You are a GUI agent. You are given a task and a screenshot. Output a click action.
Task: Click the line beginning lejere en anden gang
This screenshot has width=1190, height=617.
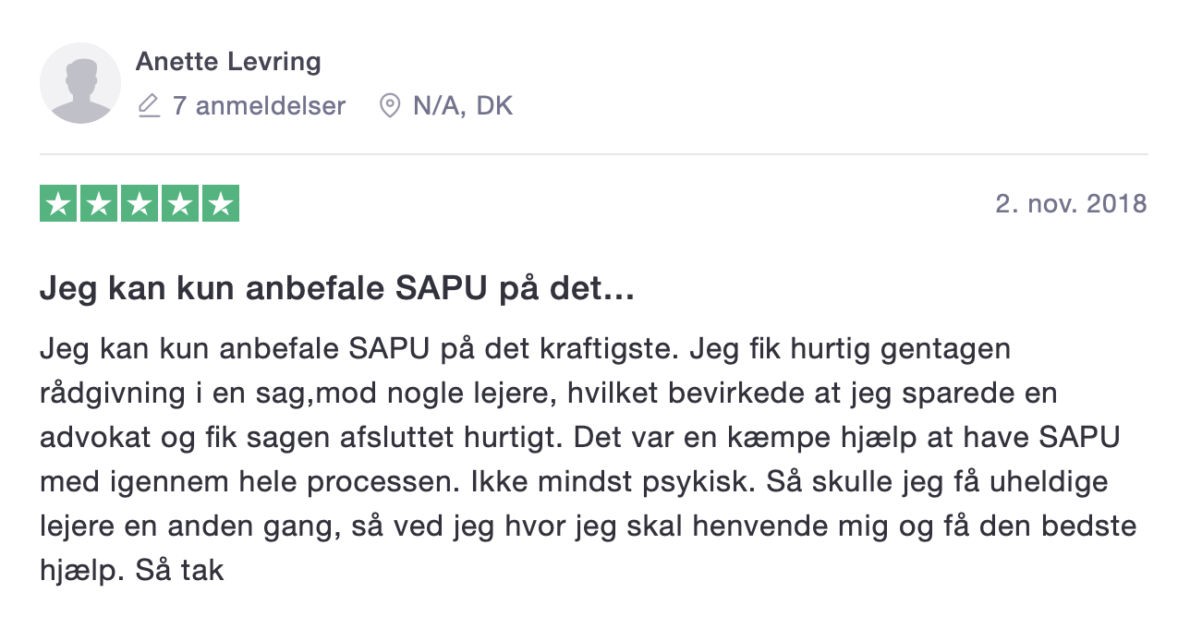(x=588, y=526)
